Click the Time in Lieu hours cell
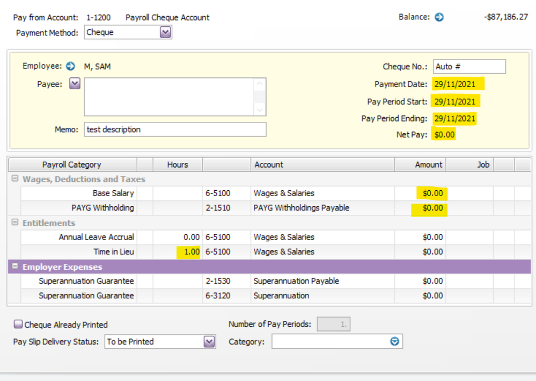Screen dimensions: 536x381 pos(178,252)
